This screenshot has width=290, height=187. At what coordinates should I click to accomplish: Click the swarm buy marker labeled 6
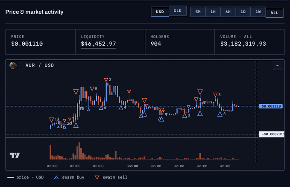pyautogui.click(x=101, y=108)
